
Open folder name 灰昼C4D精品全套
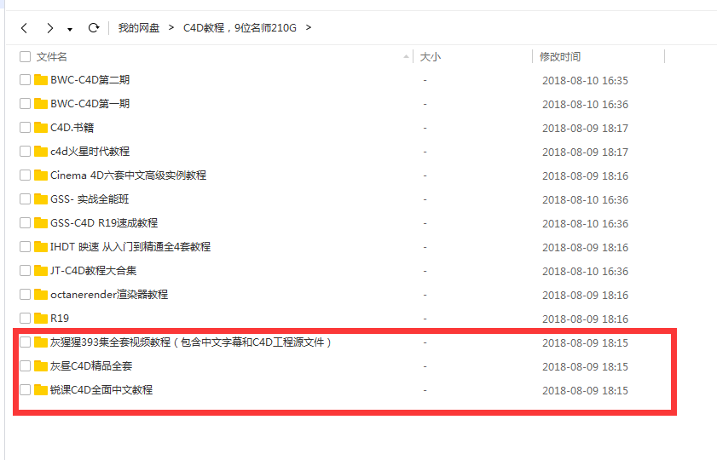[x=91, y=366]
